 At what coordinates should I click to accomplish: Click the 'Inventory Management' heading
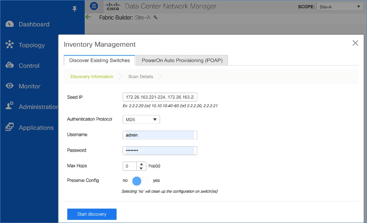pyautogui.click(x=100, y=44)
